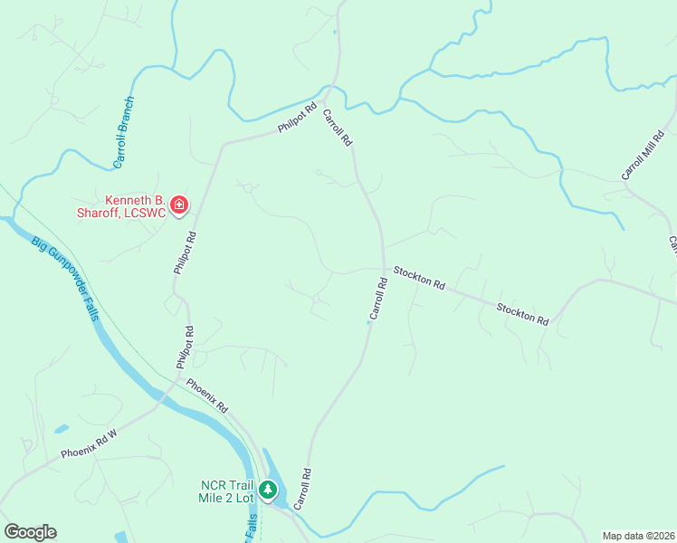Click the Carroll Rd label near Stockton junction
The image size is (677, 543).
378,299
